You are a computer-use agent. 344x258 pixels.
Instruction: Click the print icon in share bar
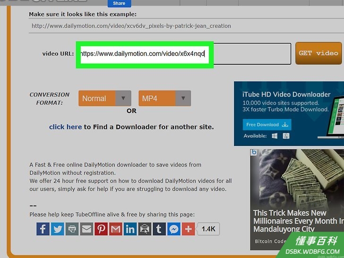point(72,229)
